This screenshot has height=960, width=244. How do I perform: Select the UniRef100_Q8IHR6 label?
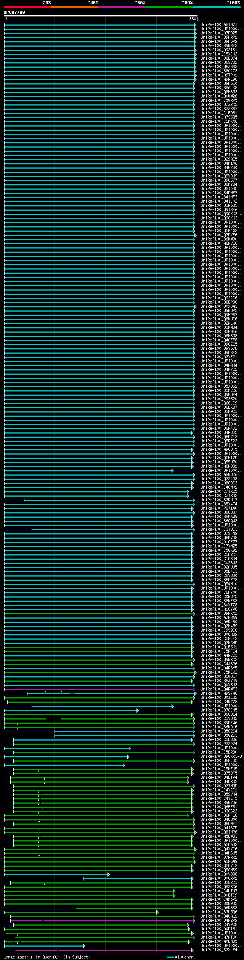tap(219, 832)
